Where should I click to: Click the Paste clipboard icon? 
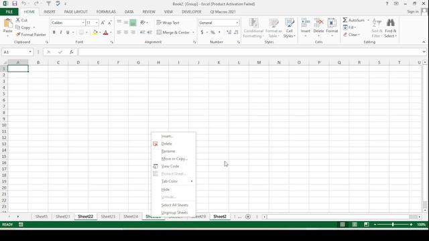point(8,23)
